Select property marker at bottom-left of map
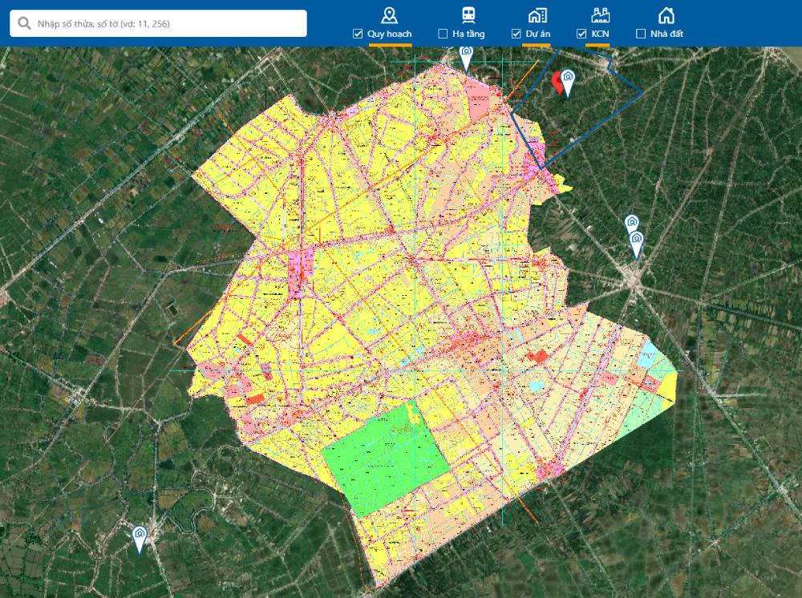 [140, 538]
